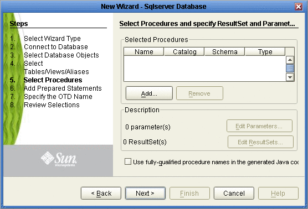Open Edit Parameters... dialog
The height and width of the screenshot is (209, 308).
[x=259, y=126]
